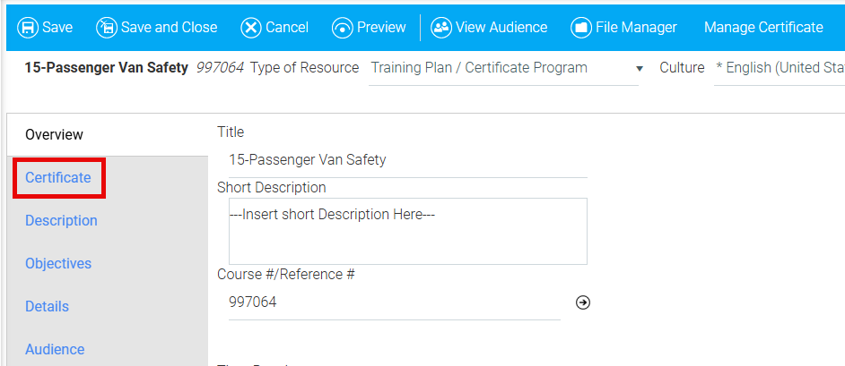845x366 pixels.
Task: Click the View Audience people icon
Action: pyautogui.click(x=441, y=27)
